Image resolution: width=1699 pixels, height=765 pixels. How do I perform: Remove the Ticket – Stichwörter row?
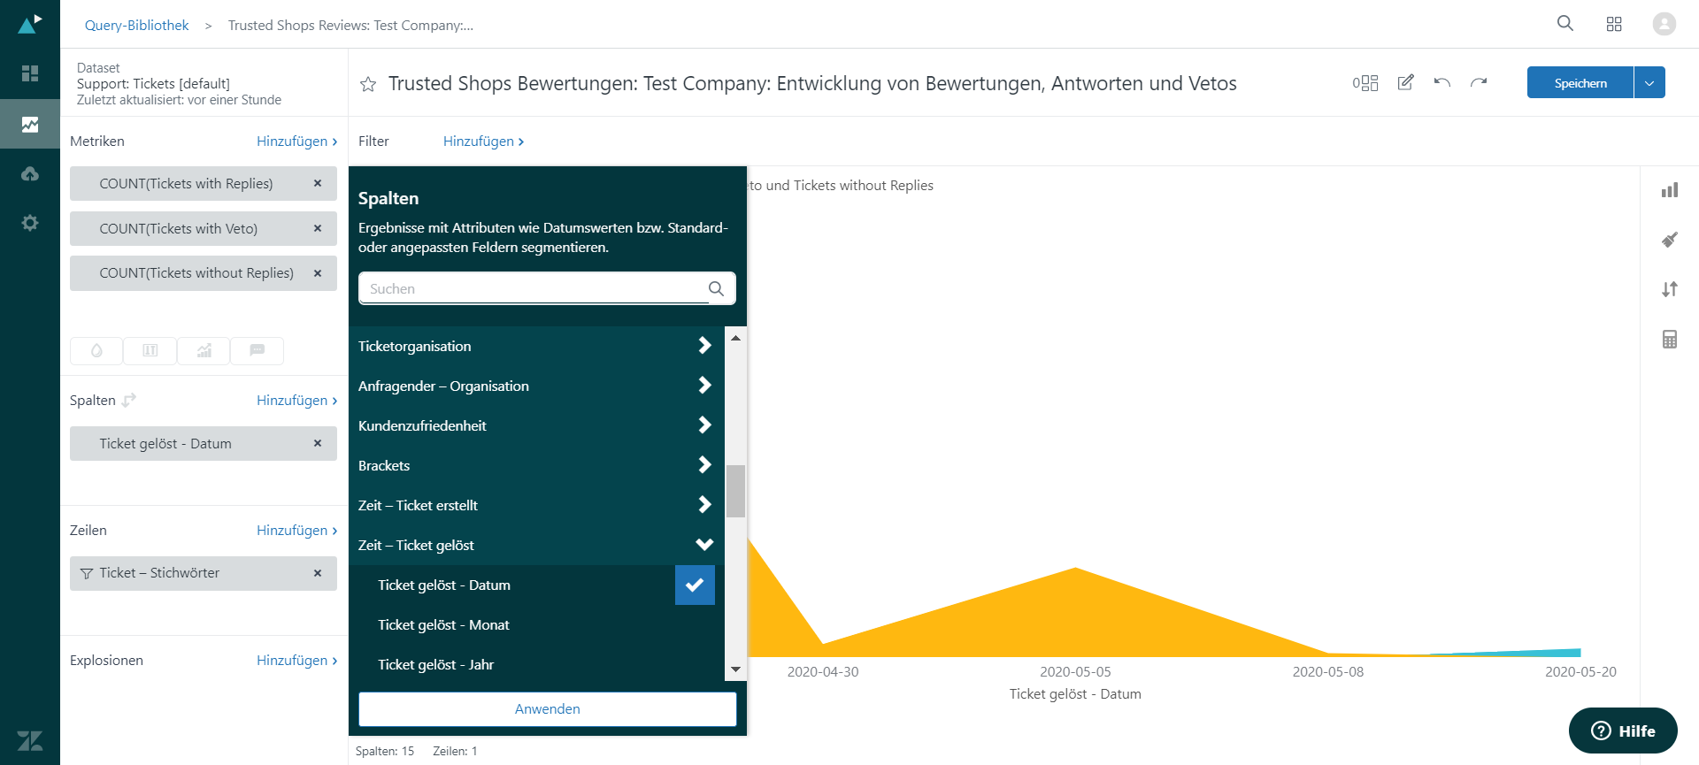318,573
